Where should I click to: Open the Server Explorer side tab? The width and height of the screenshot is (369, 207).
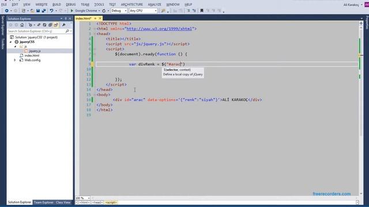2,25
